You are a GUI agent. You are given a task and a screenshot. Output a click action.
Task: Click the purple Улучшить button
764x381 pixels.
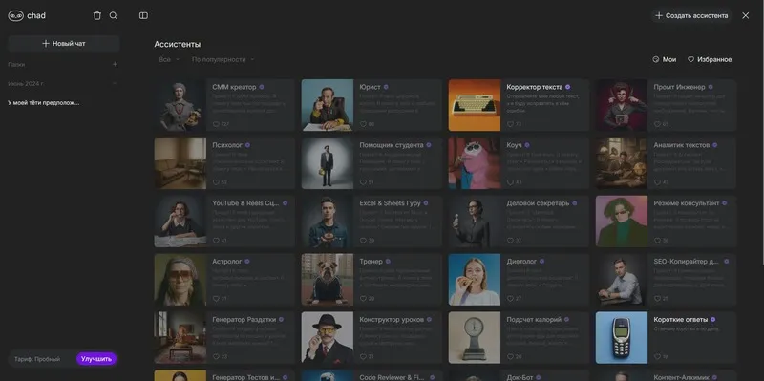(x=96, y=359)
